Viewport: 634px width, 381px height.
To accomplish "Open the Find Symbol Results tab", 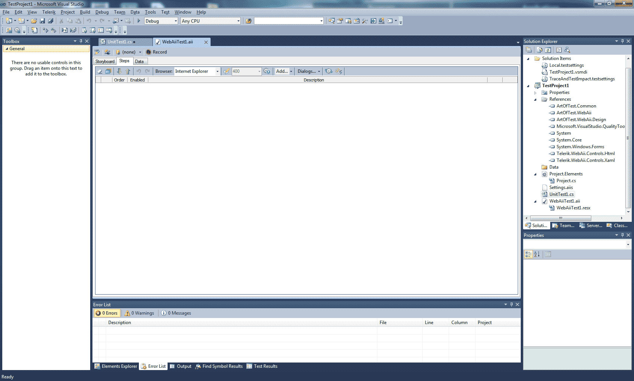I will click(x=219, y=366).
